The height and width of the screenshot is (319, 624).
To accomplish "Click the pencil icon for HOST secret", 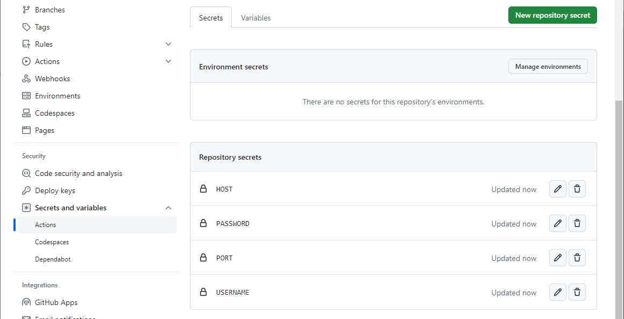I will click(558, 189).
